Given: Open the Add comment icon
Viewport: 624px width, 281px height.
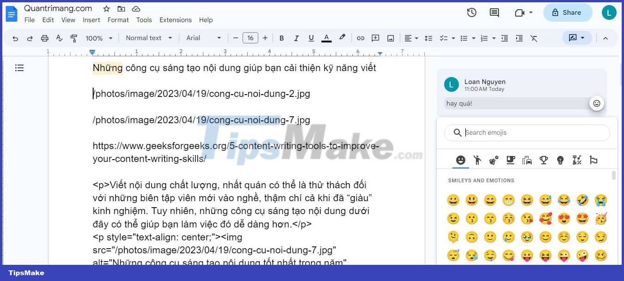Looking at the screenshot, I should [375, 38].
